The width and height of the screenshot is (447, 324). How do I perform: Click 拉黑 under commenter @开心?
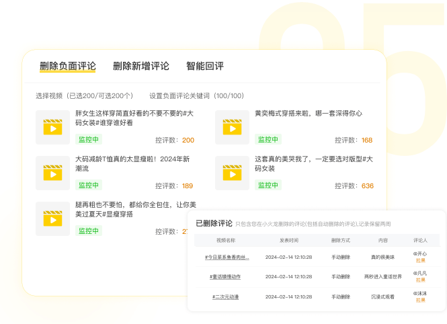pyautogui.click(x=421, y=260)
